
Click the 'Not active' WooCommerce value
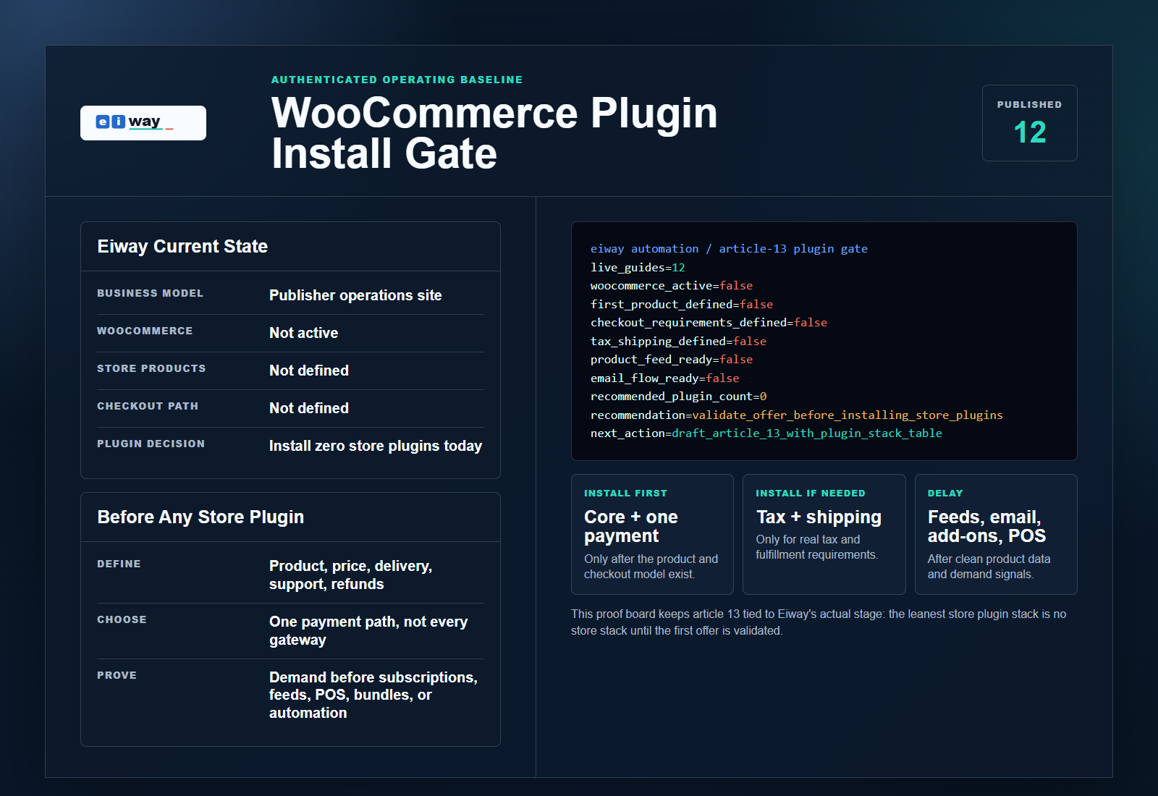[303, 333]
